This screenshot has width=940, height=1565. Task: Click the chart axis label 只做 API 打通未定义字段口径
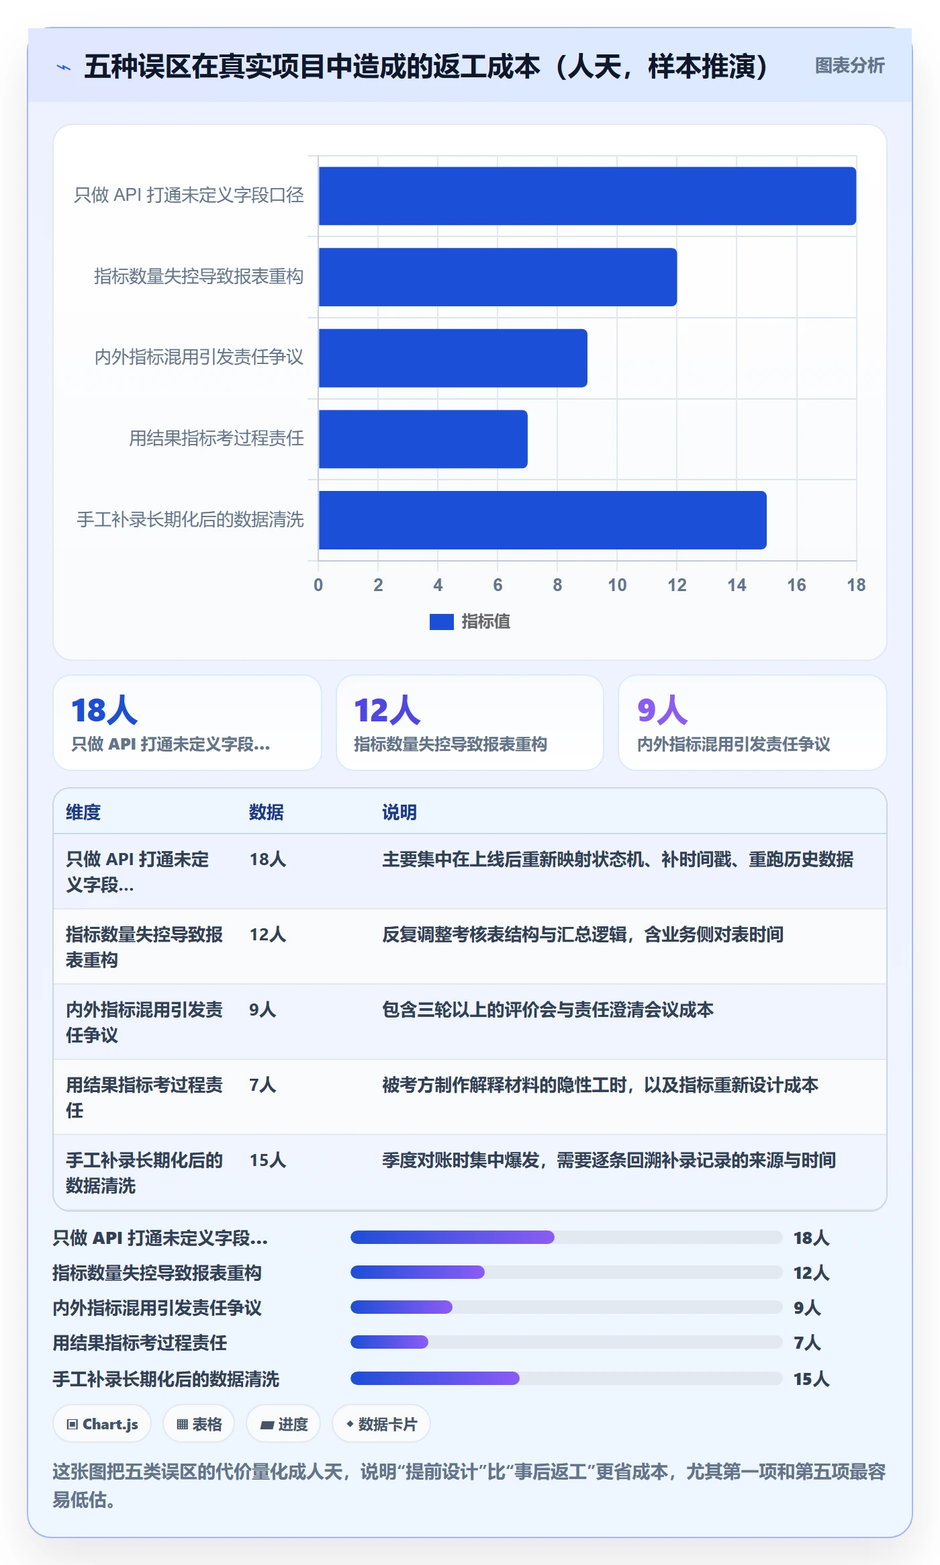tap(189, 195)
